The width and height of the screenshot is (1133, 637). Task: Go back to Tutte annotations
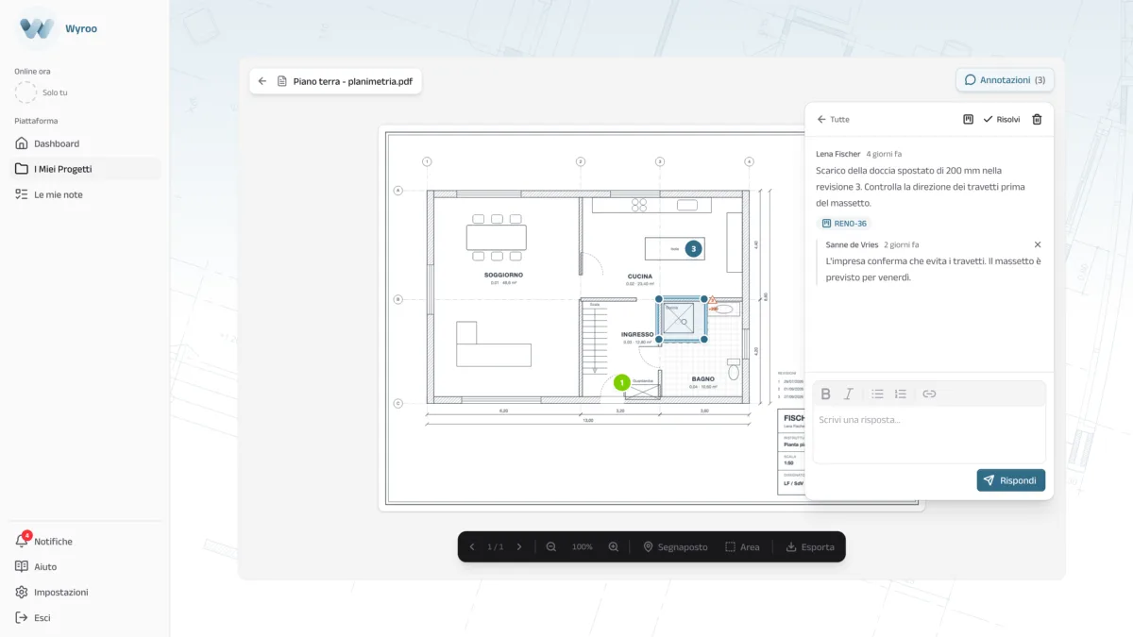click(x=833, y=120)
